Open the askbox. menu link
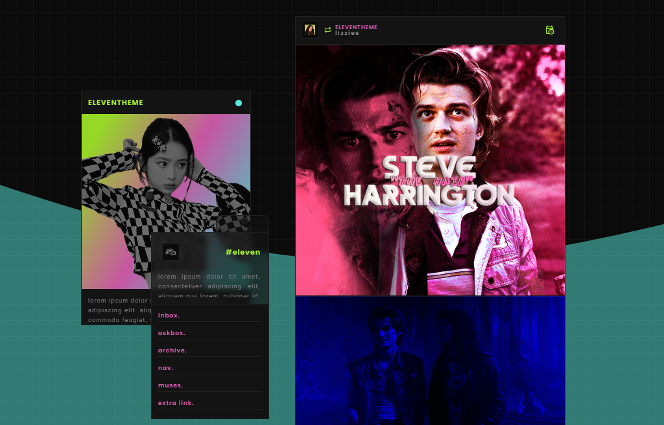This screenshot has height=425, width=664. tap(171, 333)
